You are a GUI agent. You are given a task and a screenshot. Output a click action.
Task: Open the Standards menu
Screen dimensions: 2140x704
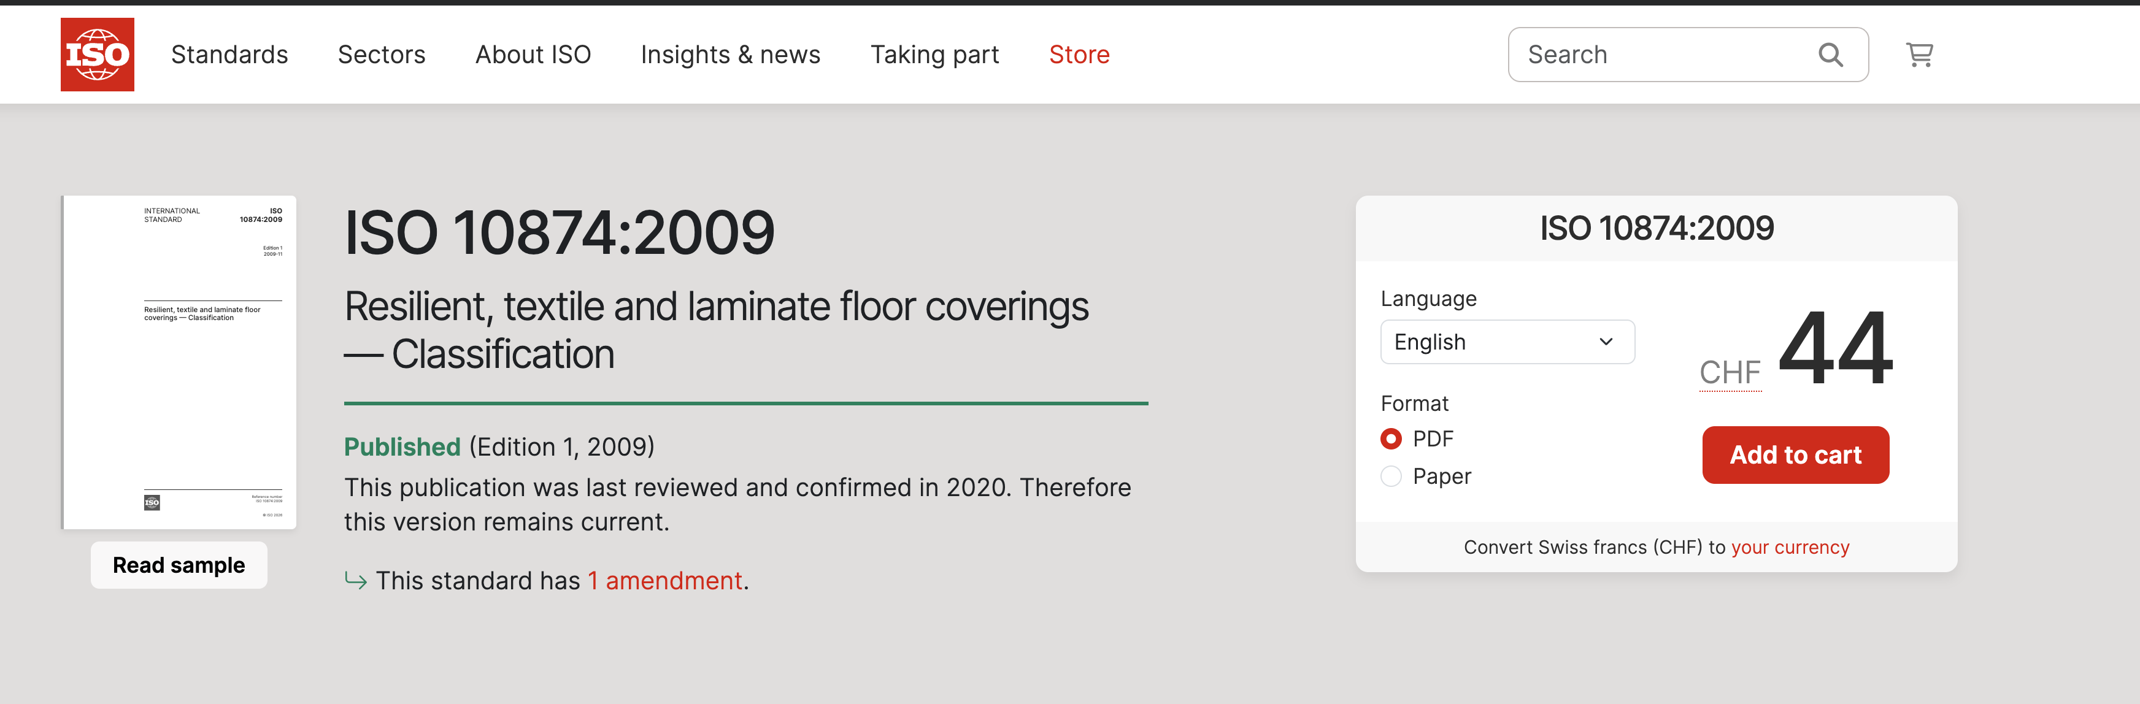[x=229, y=55]
